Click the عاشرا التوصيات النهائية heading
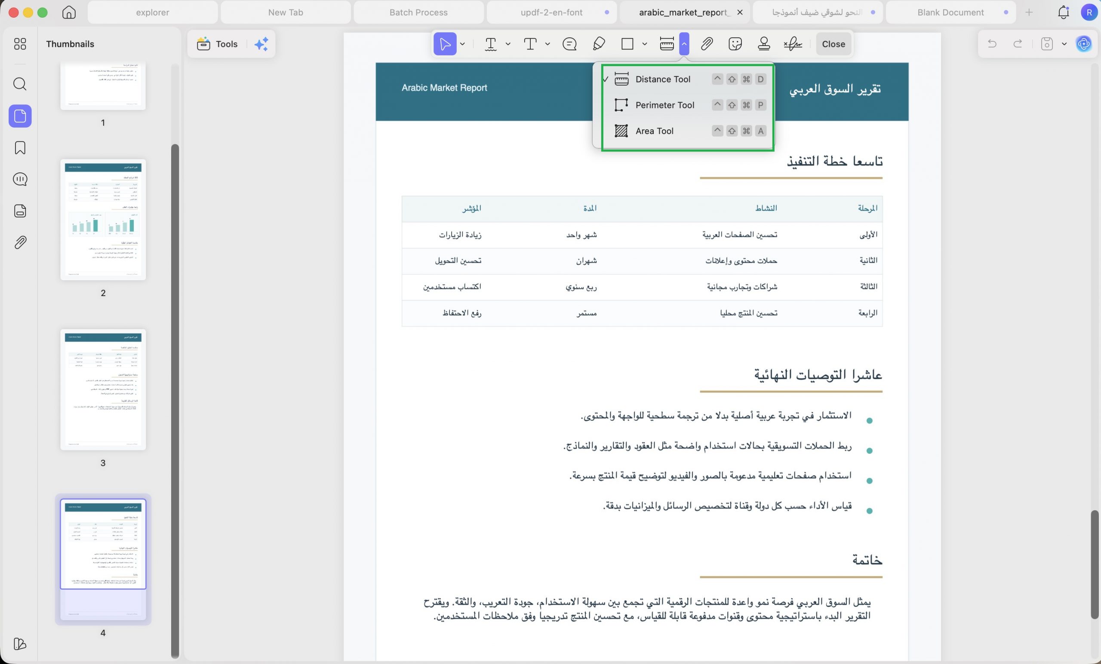The image size is (1101, 664). tap(818, 374)
